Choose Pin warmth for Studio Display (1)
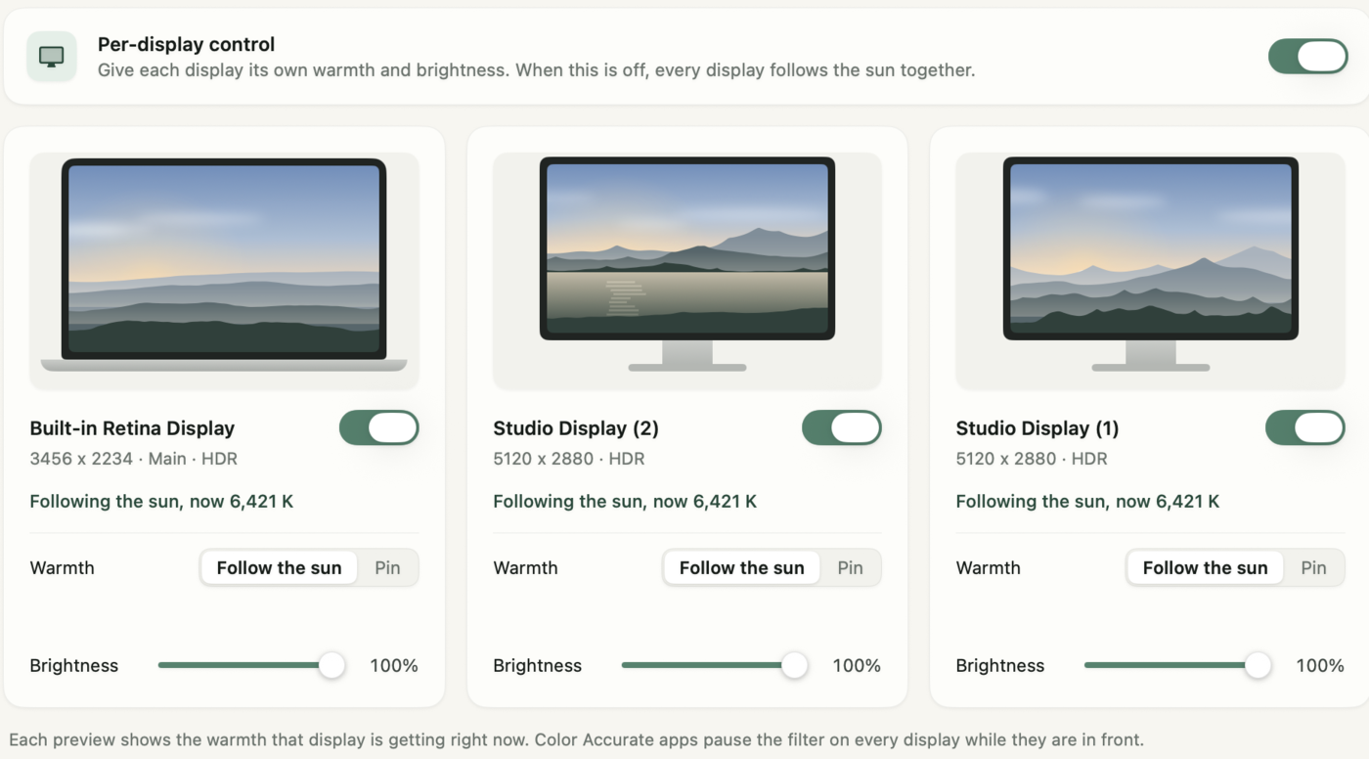This screenshot has width=1369, height=759. [x=1313, y=567]
